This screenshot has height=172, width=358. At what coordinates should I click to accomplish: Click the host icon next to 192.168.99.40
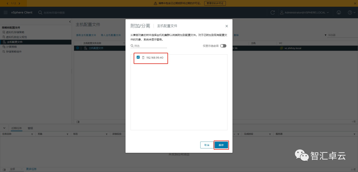(x=143, y=57)
